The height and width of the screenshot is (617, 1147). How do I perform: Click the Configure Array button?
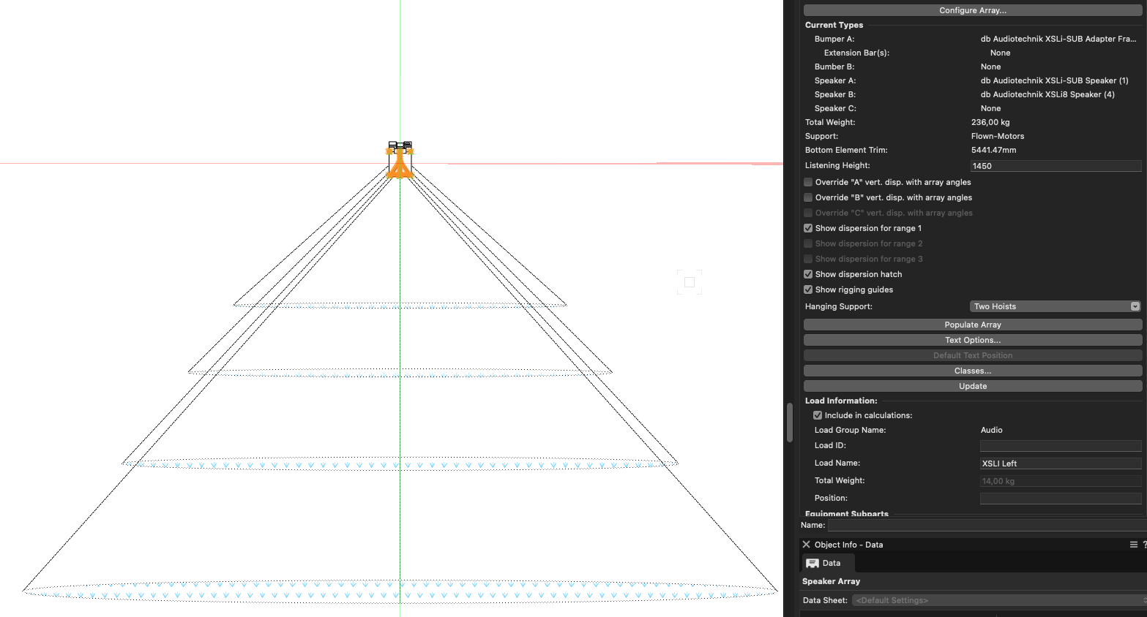[x=972, y=10]
